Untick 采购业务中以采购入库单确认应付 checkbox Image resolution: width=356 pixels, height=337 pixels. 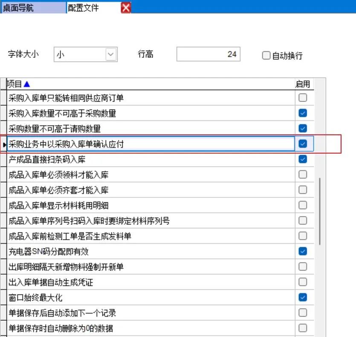pyautogui.click(x=303, y=144)
